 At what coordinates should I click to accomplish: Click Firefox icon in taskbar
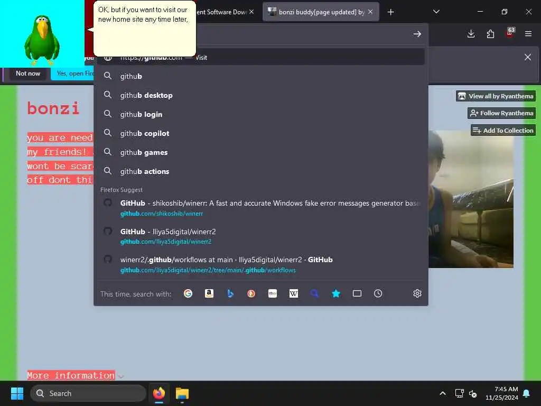coord(158,393)
